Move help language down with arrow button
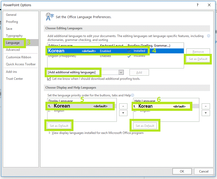This screenshot has height=179, width=217. click(x=206, y=113)
